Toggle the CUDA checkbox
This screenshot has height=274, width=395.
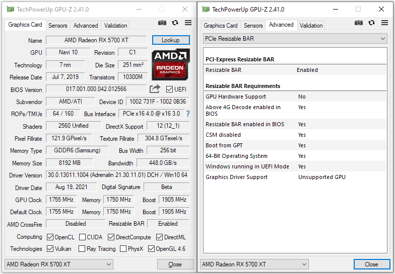coord(82,237)
